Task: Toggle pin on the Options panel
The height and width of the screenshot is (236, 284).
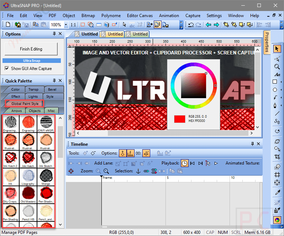Action: coord(54,34)
